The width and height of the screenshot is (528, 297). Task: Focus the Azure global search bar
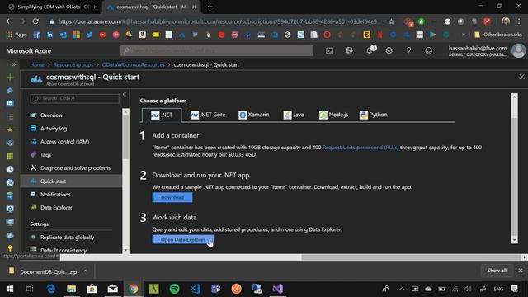[x=217, y=50]
